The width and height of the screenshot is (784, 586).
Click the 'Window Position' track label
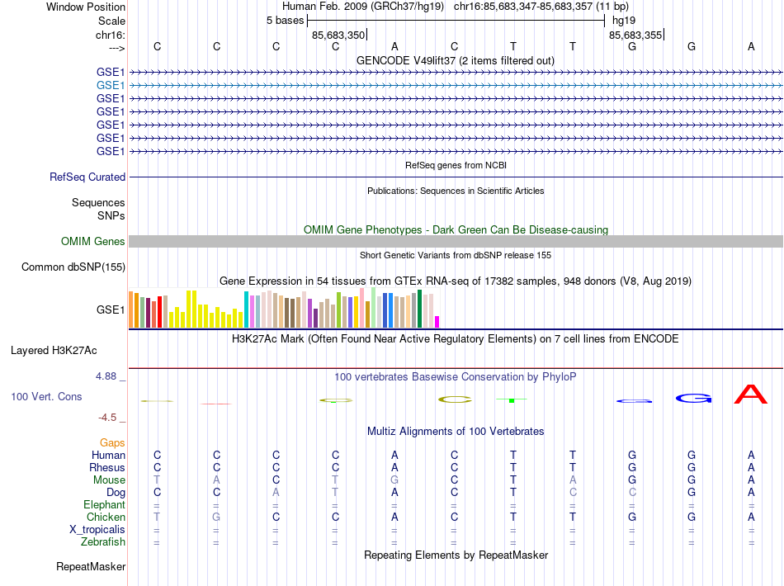(86, 7)
